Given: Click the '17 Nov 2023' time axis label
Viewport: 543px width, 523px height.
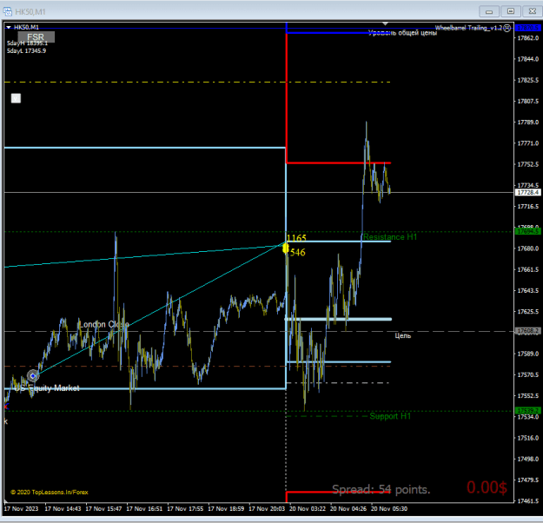Looking at the screenshot, I should [x=21, y=509].
